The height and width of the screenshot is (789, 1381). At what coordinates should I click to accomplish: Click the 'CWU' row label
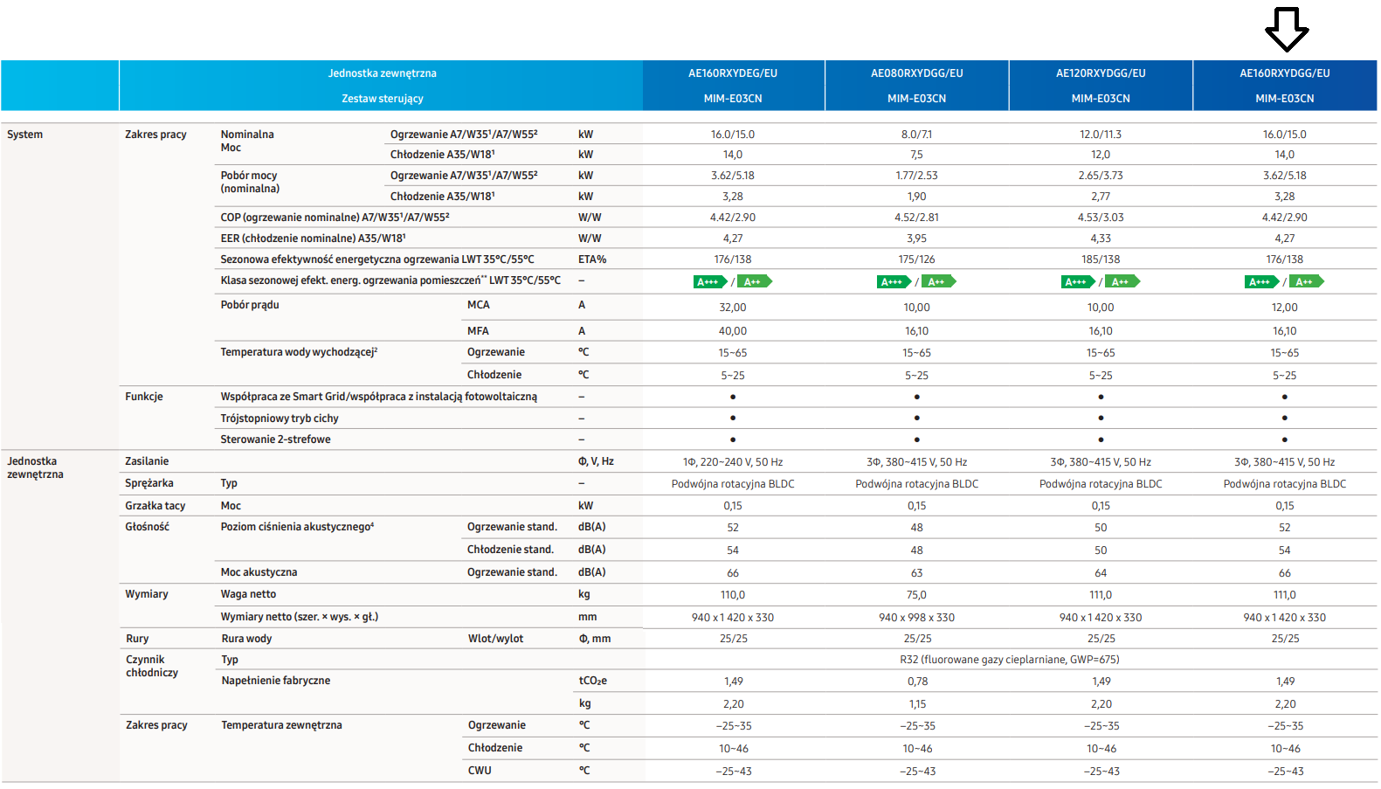480,771
